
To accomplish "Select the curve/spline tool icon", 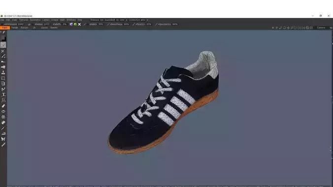I will 3,89.
